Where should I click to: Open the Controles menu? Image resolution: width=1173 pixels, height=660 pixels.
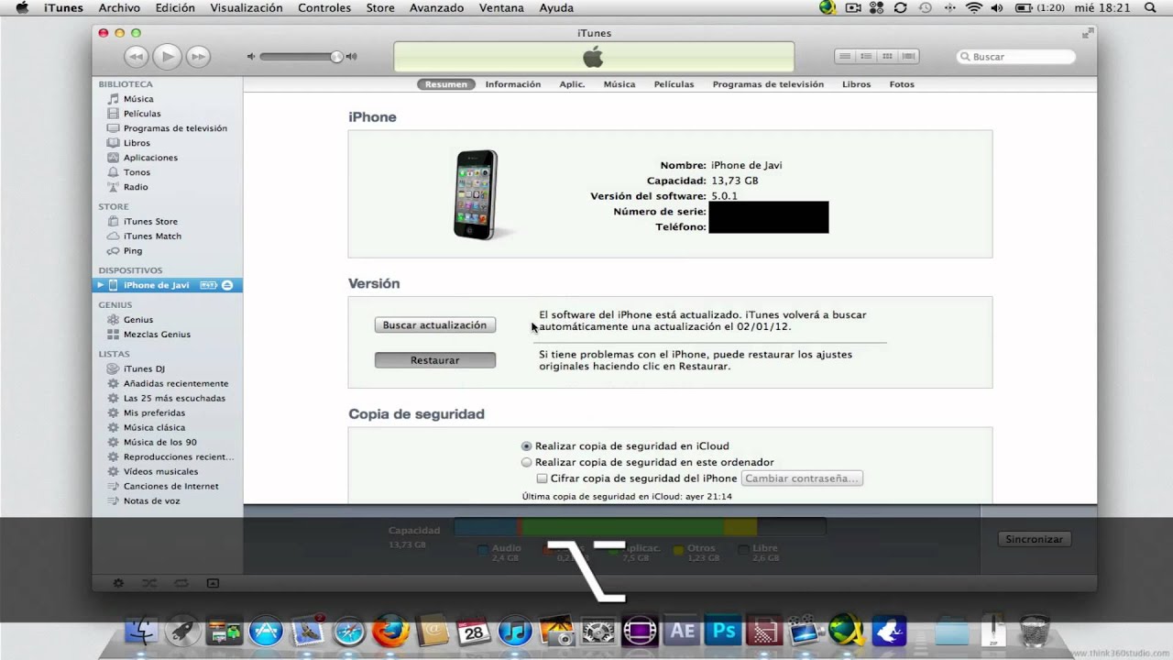click(324, 7)
